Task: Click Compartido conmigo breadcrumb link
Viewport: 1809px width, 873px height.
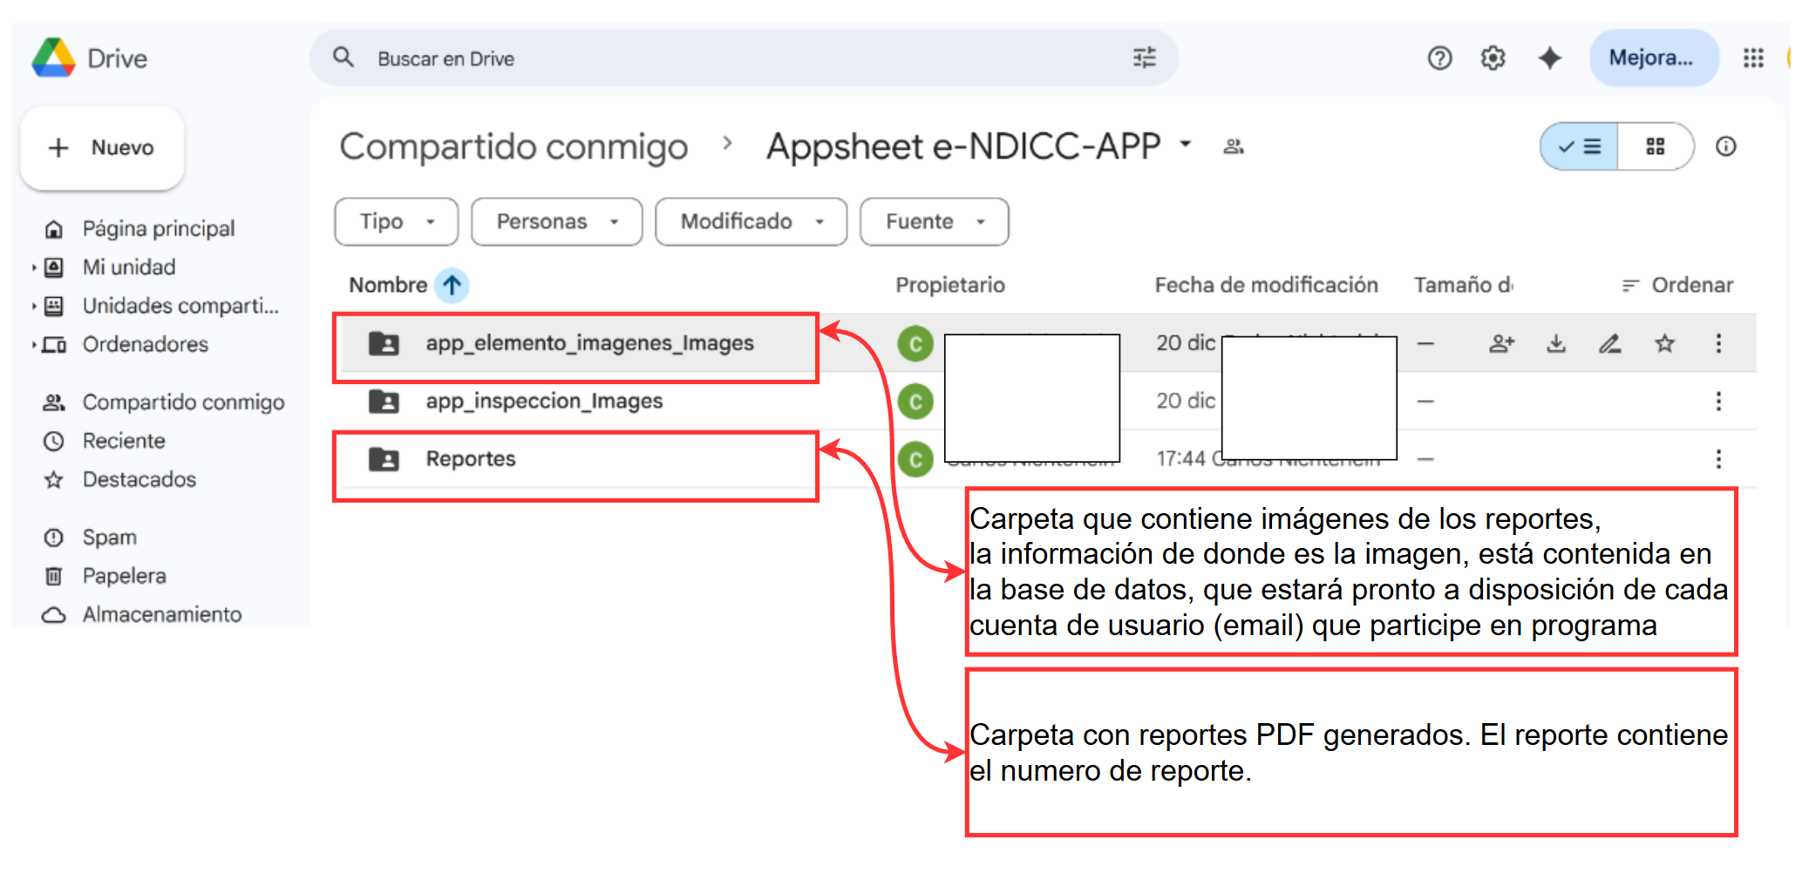Action: 513,146
